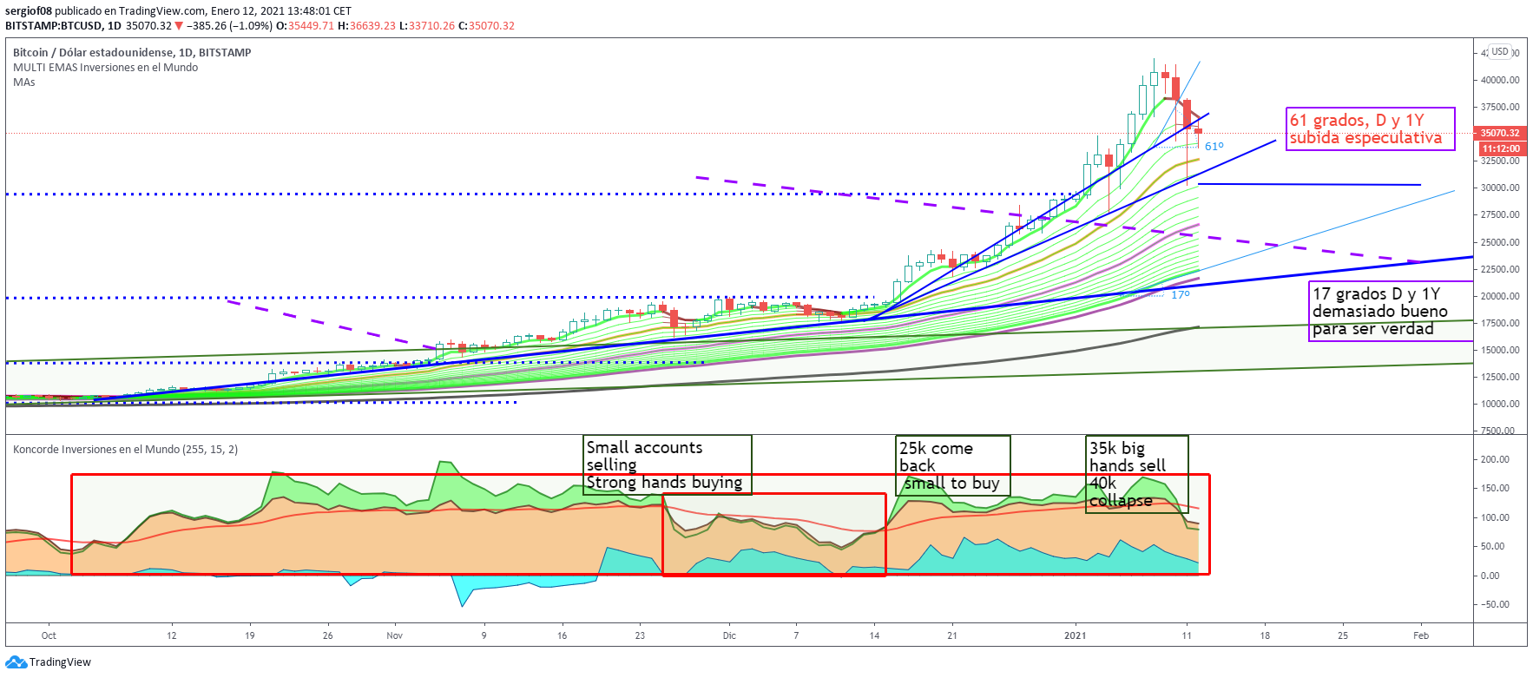1533x678 pixels.
Task: Click the countdown timer label 11:12:00
Action: pyautogui.click(x=1500, y=148)
